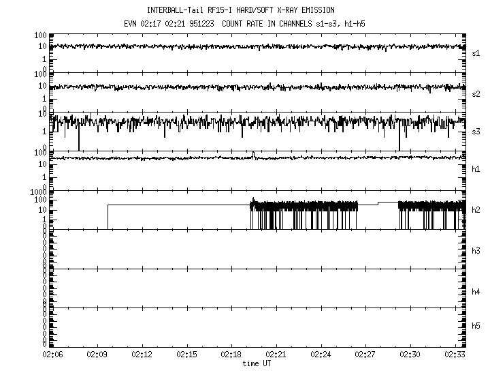Select the 02:33 time axis label

click(x=455, y=355)
